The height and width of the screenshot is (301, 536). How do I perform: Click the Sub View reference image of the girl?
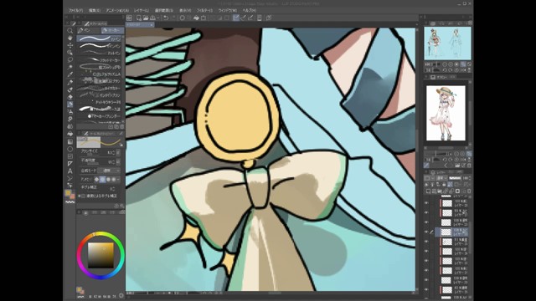(446, 113)
